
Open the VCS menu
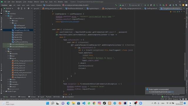[55, 2]
